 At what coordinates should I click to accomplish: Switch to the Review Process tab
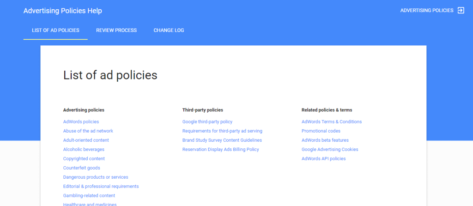click(116, 30)
